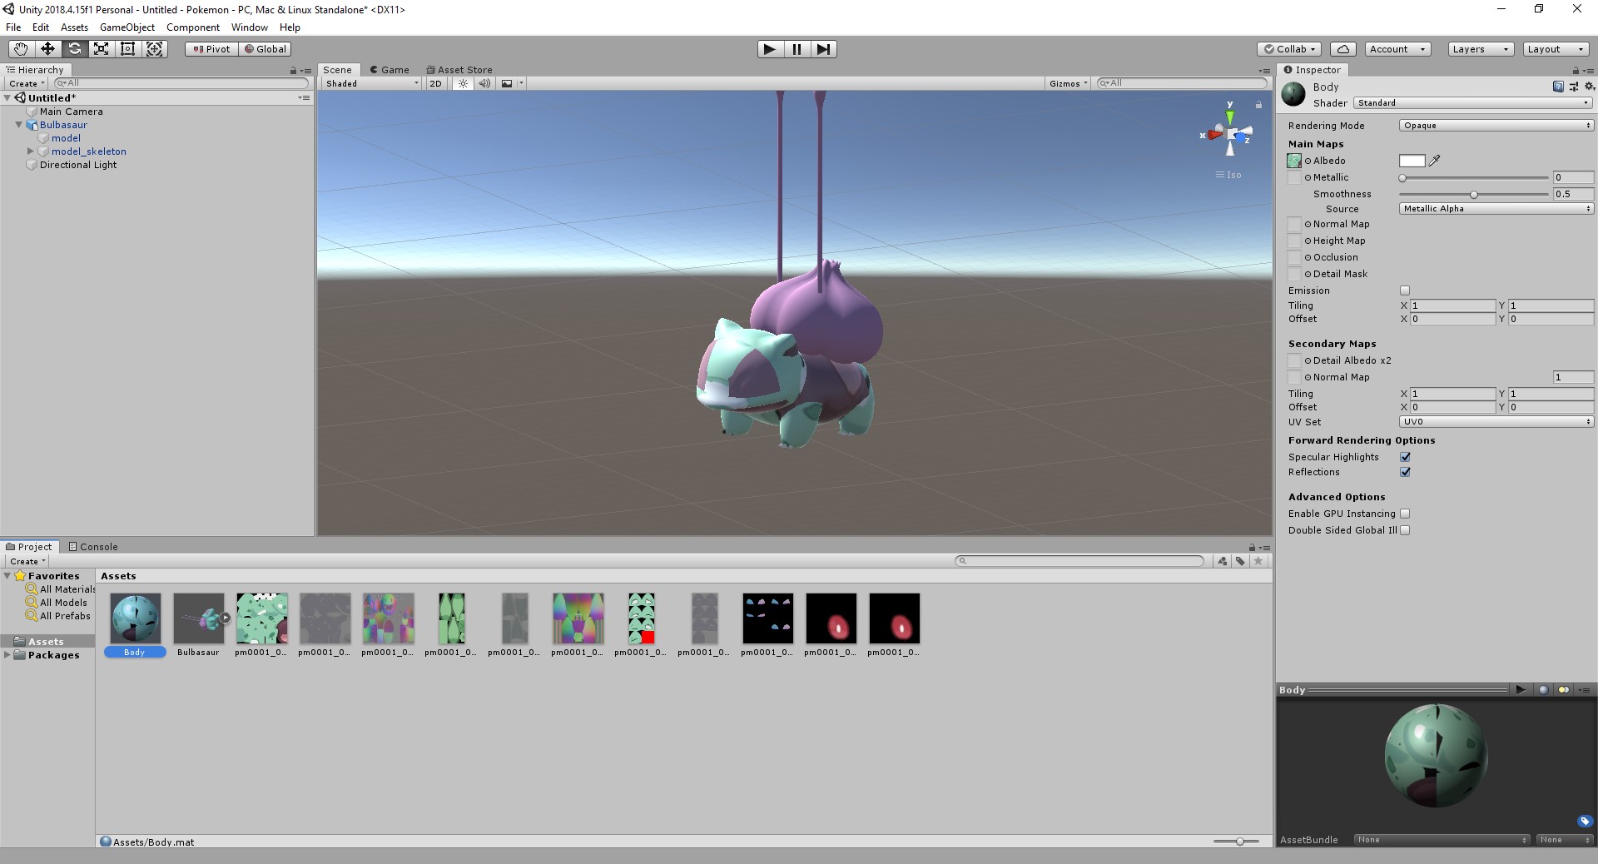The width and height of the screenshot is (1598, 864).
Task: Select the Hand tool
Action: point(21,49)
